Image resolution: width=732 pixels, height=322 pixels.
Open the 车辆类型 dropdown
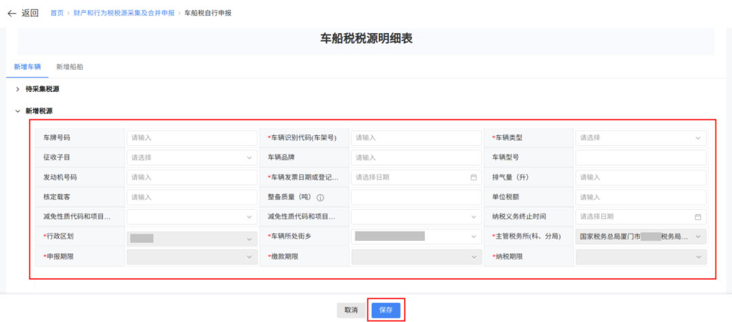pyautogui.click(x=640, y=138)
